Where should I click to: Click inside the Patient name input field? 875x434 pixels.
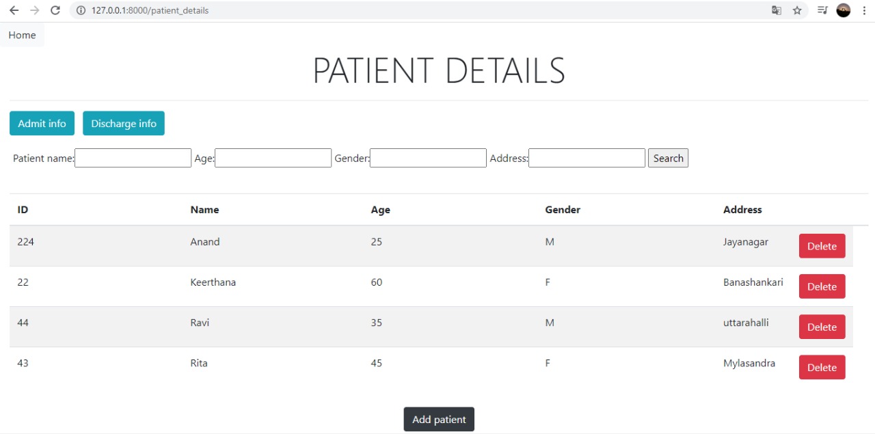tap(133, 158)
